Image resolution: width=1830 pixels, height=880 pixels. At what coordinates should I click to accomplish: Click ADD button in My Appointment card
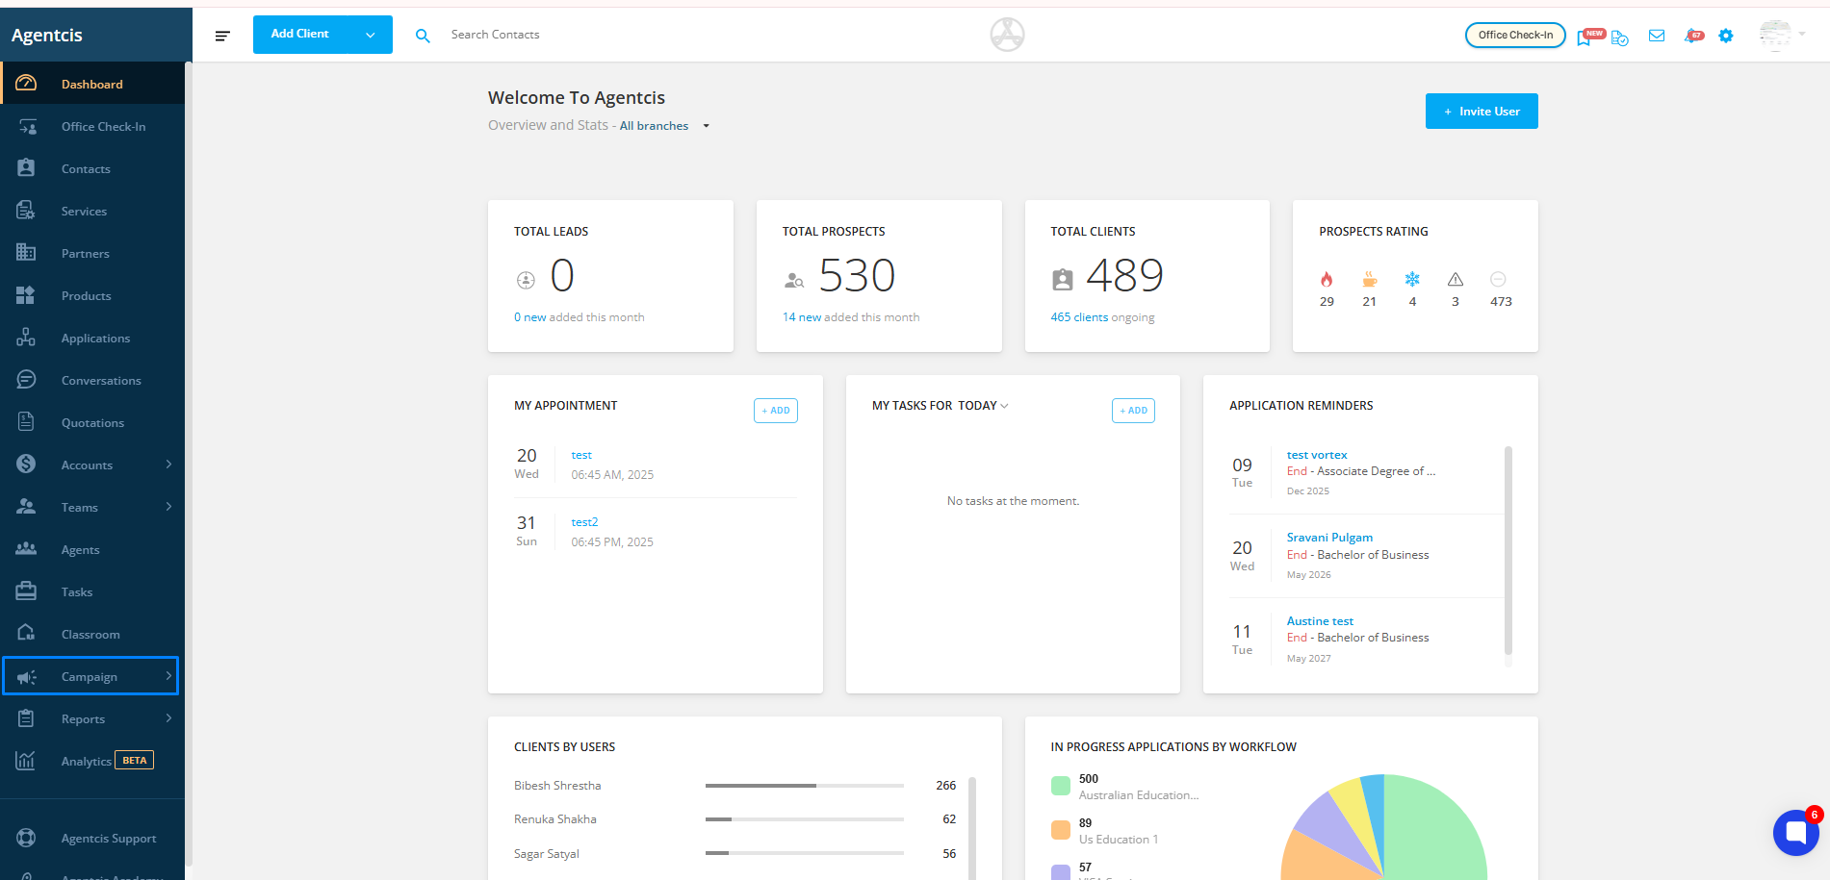776,411
